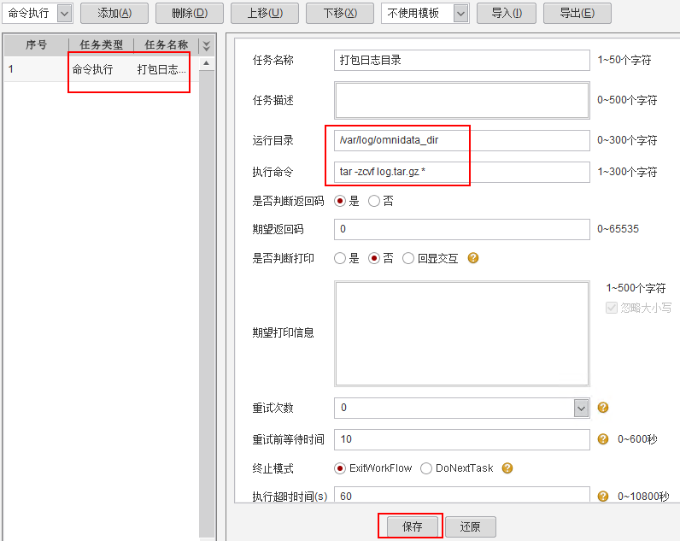This screenshot has height=541, width=680.
Task: Sort by 序号 column header
Action: pyautogui.click(x=37, y=45)
